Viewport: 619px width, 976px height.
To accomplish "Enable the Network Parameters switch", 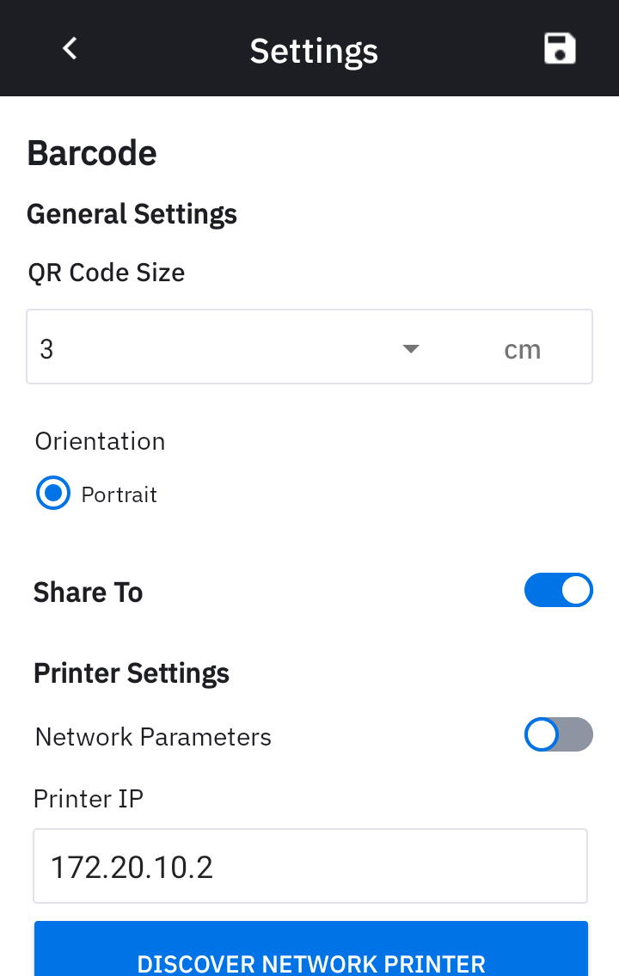I will (x=558, y=735).
